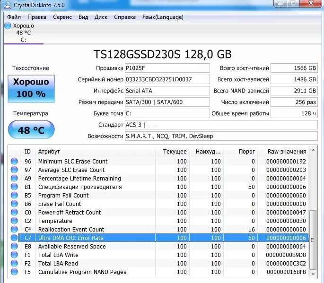Click status orb for Total LBA Read
Viewport: 324px width, 283px height.
14,263
